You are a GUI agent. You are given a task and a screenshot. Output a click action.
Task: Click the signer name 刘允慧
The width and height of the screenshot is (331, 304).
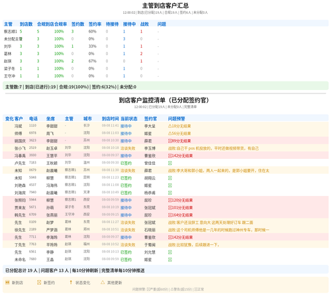(150, 252)
